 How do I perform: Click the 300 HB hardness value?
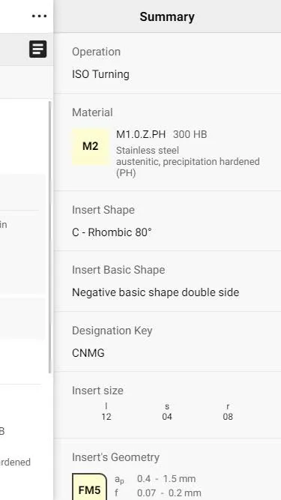pyautogui.click(x=190, y=135)
